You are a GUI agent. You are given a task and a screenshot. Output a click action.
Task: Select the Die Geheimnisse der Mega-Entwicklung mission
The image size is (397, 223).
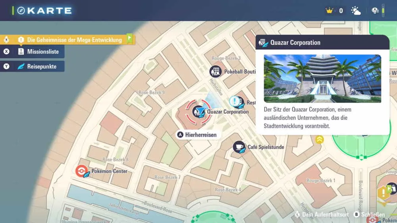point(74,40)
